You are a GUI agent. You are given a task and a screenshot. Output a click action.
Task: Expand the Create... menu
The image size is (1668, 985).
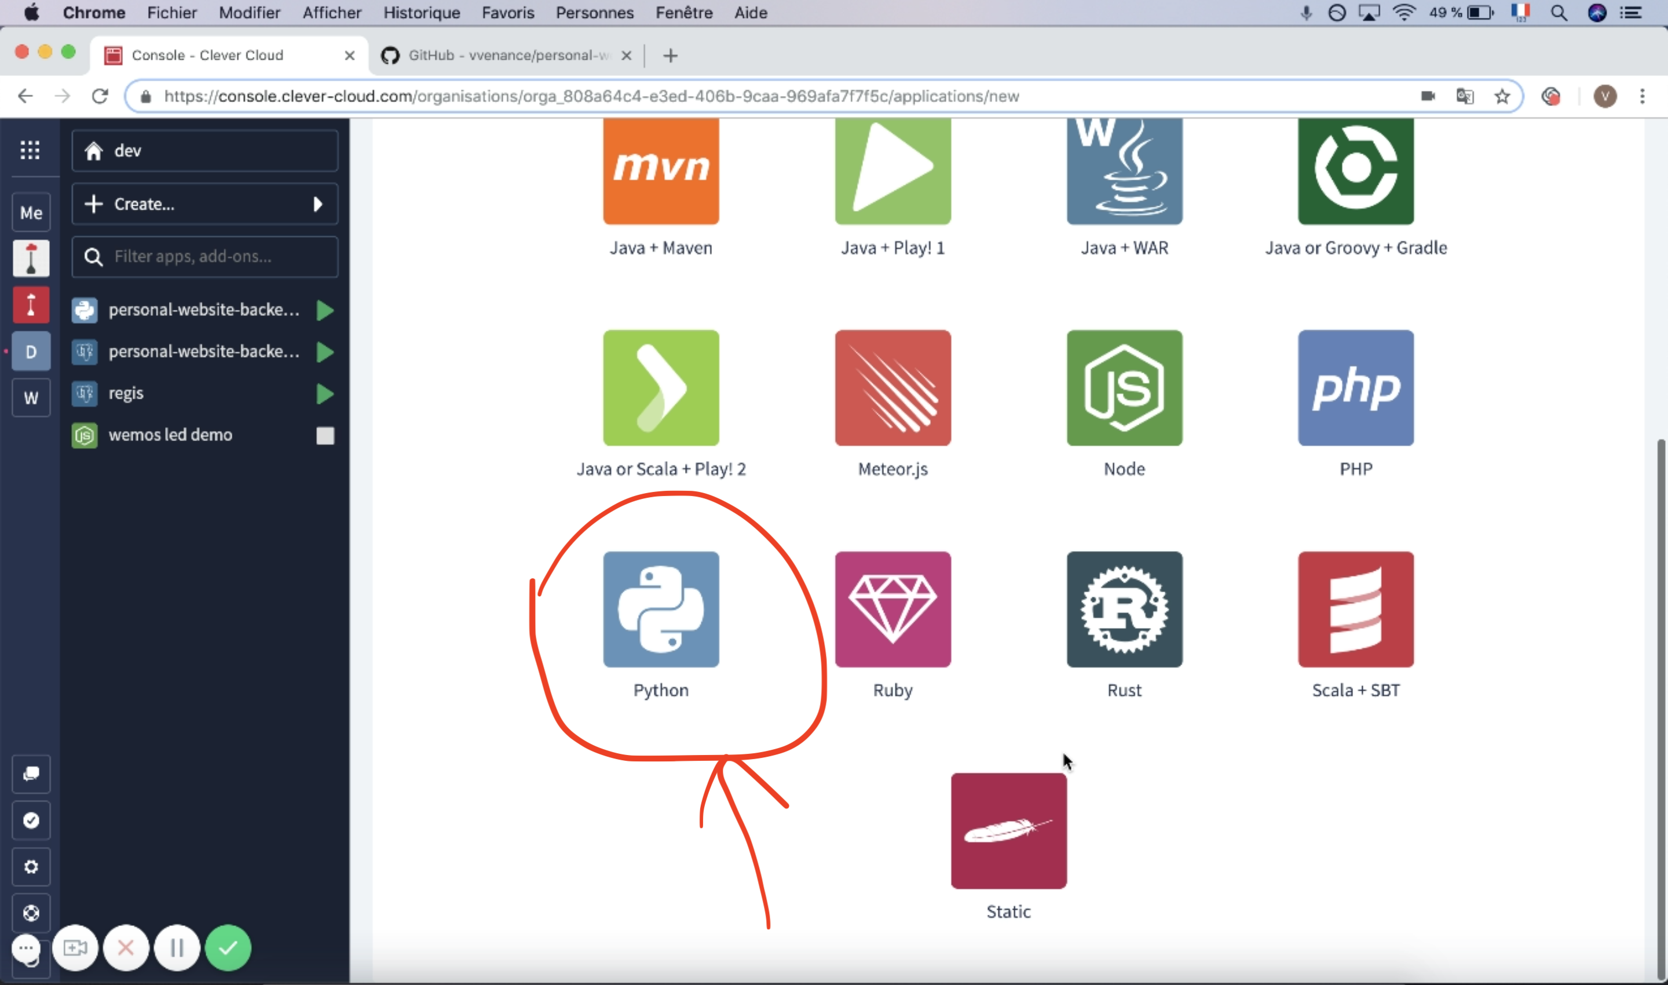coord(205,204)
